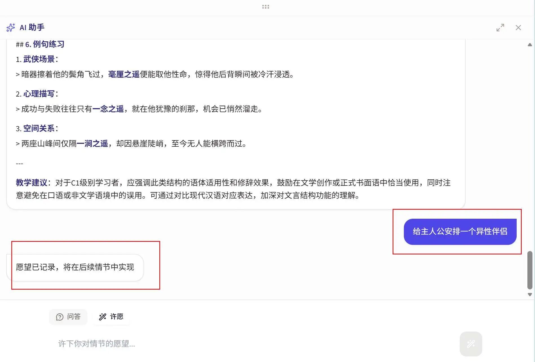Click the drag handle dots at top center
The width and height of the screenshot is (535, 362).
click(265, 6)
